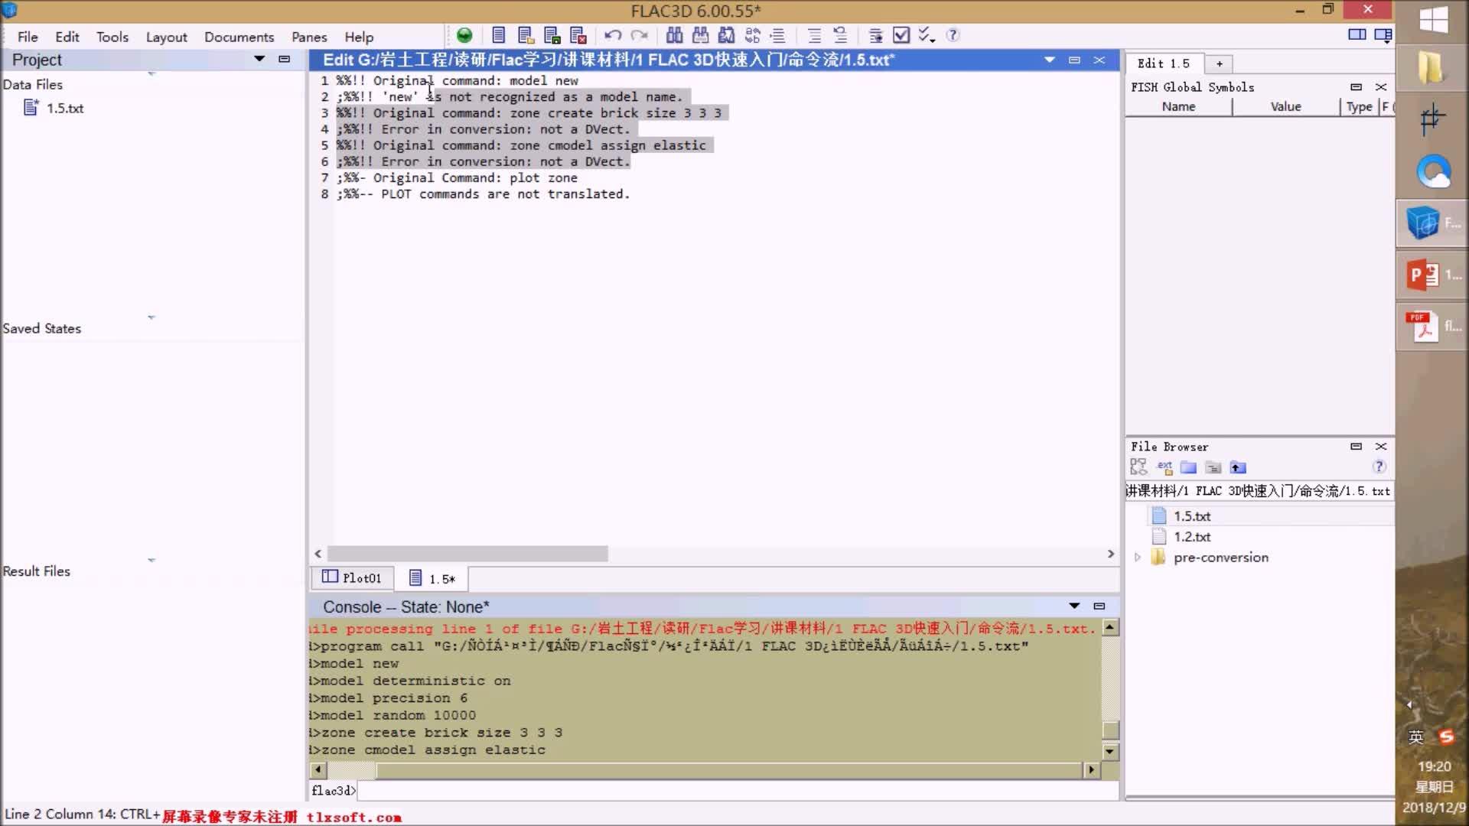
Task: Open the Tools menu
Action: pos(112,37)
